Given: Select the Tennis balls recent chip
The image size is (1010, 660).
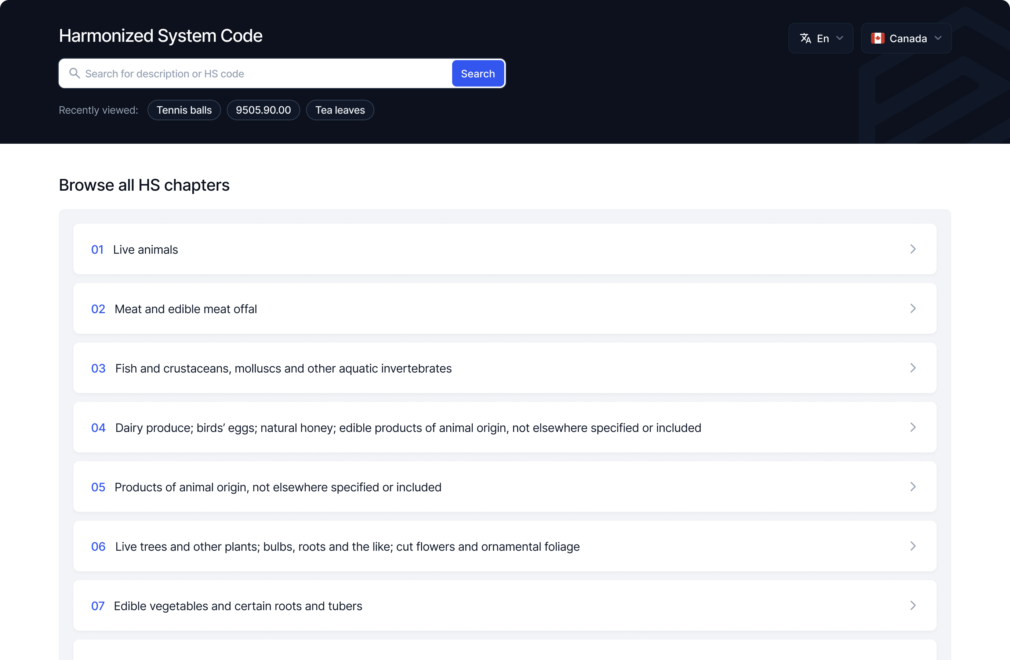Looking at the screenshot, I should [184, 110].
